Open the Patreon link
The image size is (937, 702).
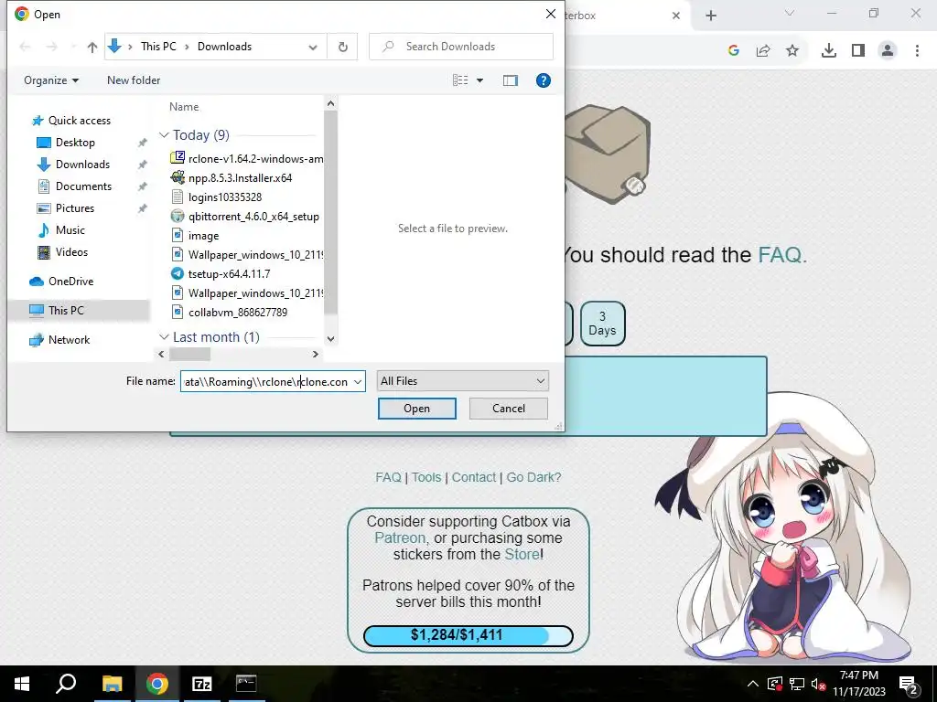[x=400, y=537]
